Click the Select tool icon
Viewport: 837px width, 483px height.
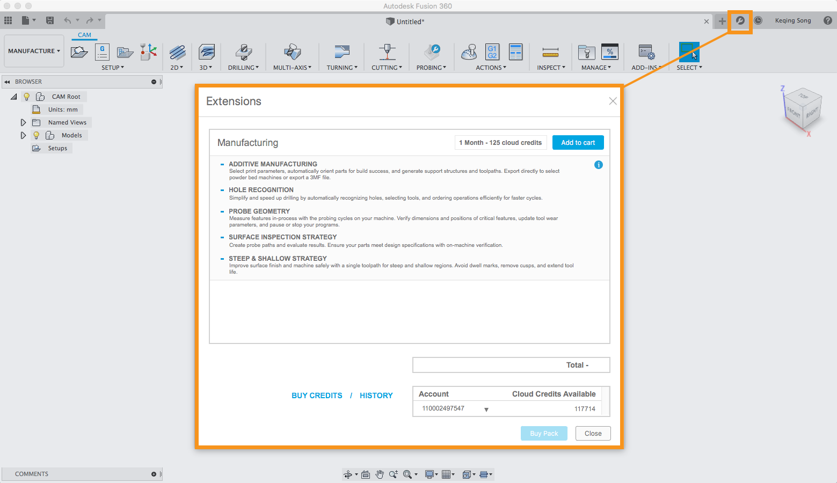click(x=689, y=52)
